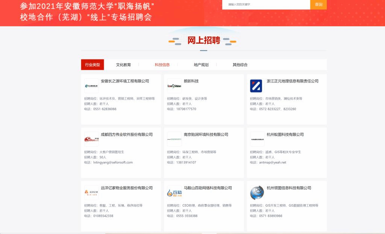This screenshot has height=234, width=385.
Task: Click the 杭州领图 globe logo
Action: (257, 193)
